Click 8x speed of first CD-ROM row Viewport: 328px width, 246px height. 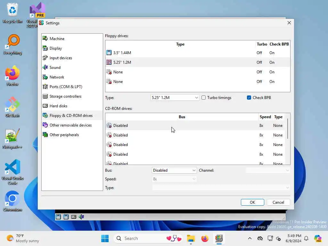click(261, 126)
